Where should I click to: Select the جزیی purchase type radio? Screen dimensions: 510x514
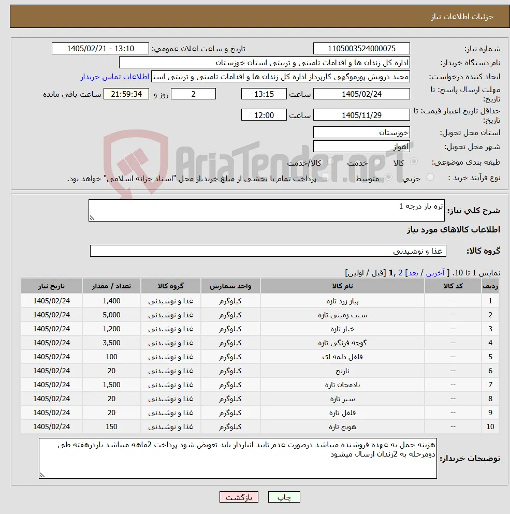click(x=430, y=177)
